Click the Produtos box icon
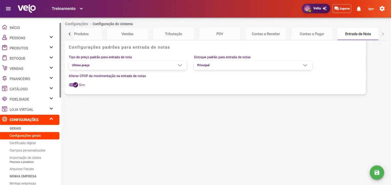 pyautogui.click(x=4, y=48)
